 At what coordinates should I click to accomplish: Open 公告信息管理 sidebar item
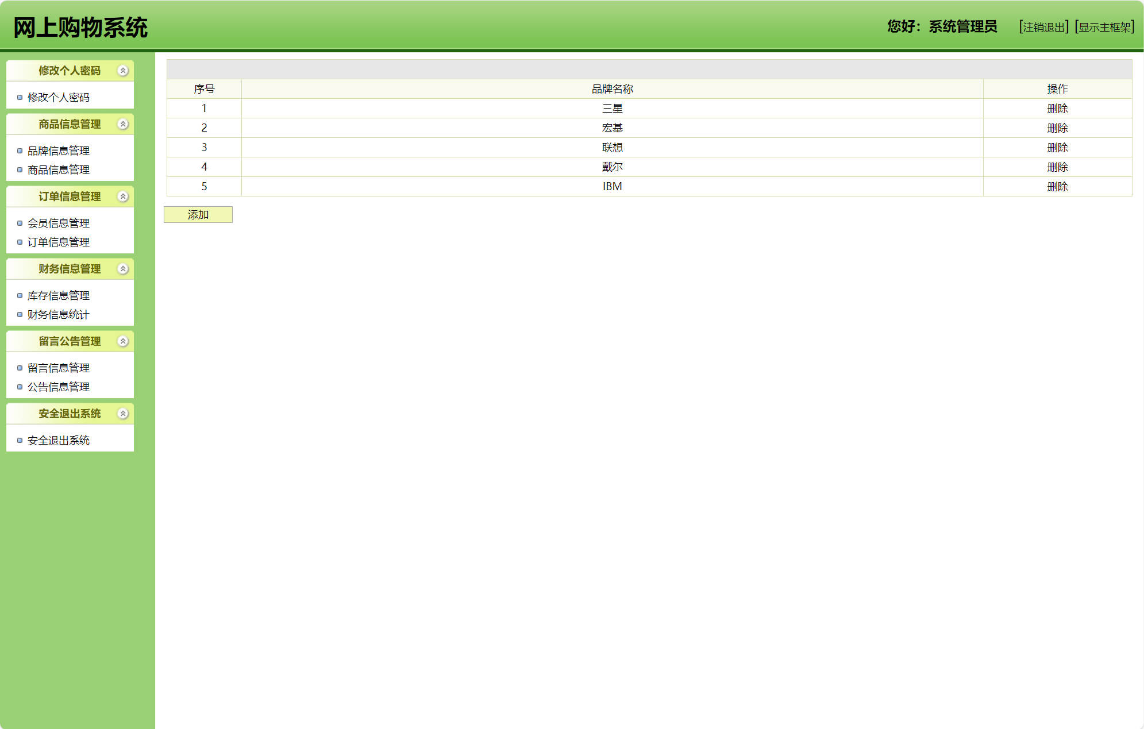tap(59, 387)
